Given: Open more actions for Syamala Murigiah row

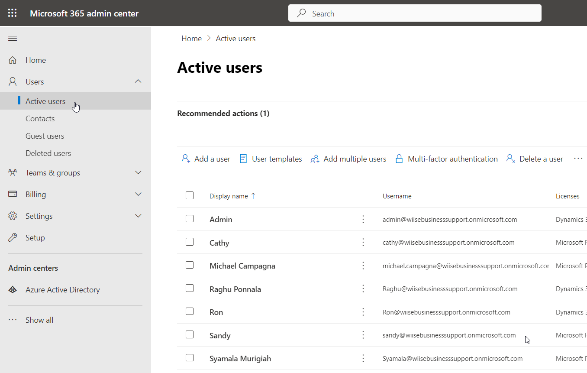Looking at the screenshot, I should [x=363, y=358].
